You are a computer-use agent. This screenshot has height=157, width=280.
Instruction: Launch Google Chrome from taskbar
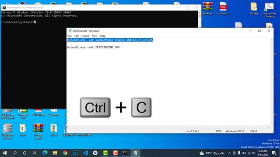click(x=65, y=153)
